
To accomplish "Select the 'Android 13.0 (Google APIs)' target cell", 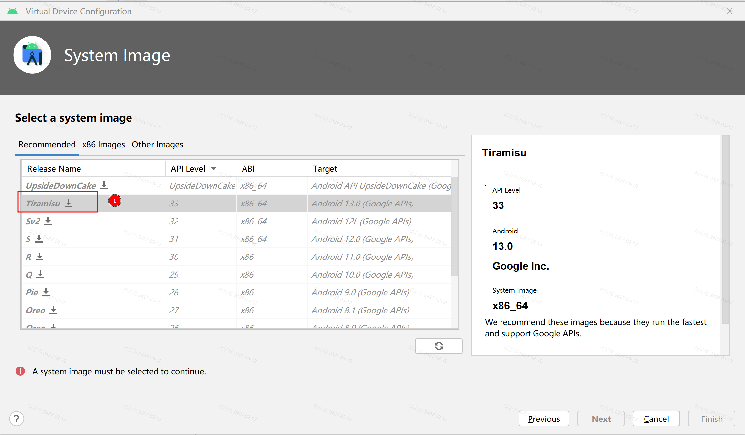I will pyautogui.click(x=379, y=203).
